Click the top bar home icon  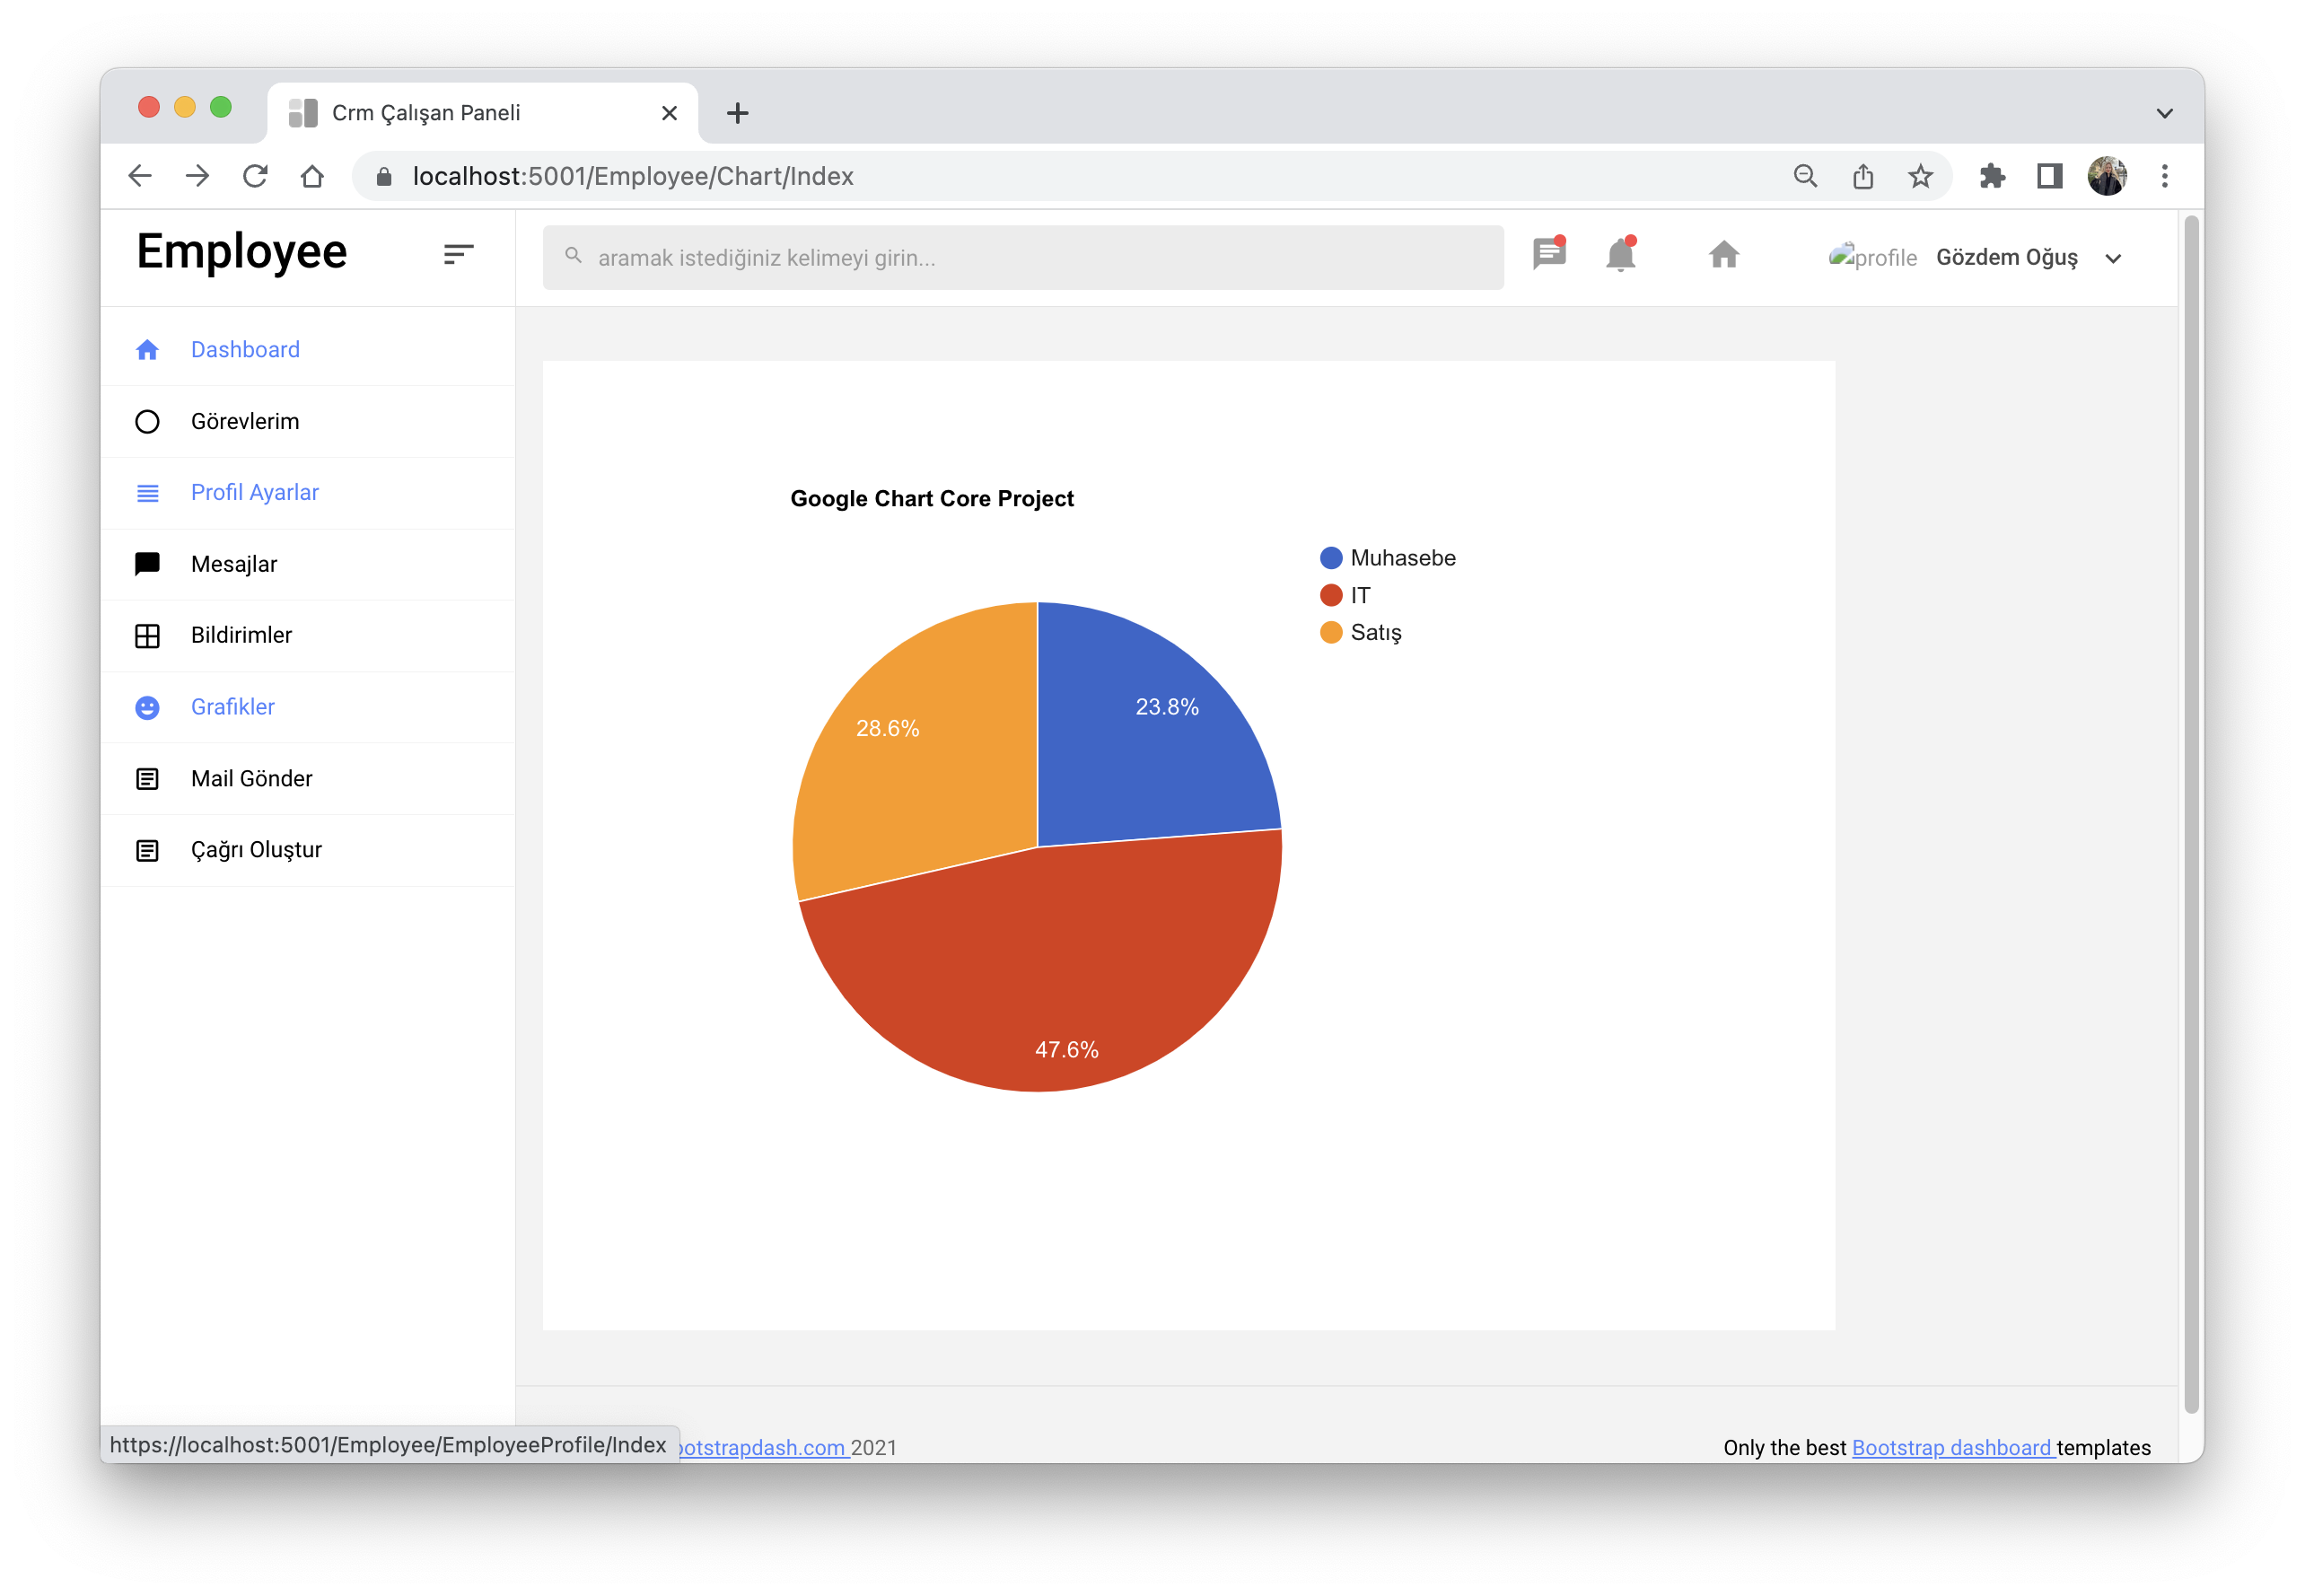tap(1724, 255)
